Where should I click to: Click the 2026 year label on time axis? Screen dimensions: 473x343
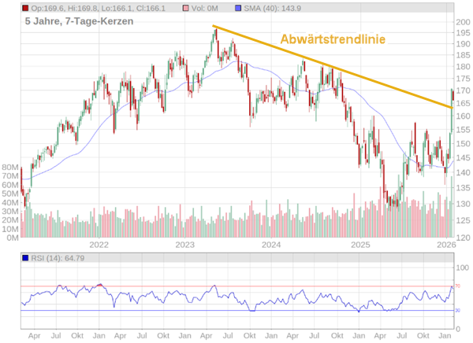[446, 245]
